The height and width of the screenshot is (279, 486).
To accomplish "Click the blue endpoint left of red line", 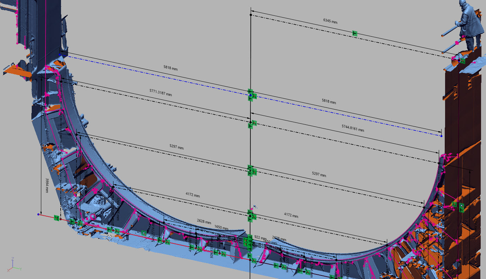I will pyautogui.click(x=38, y=214).
